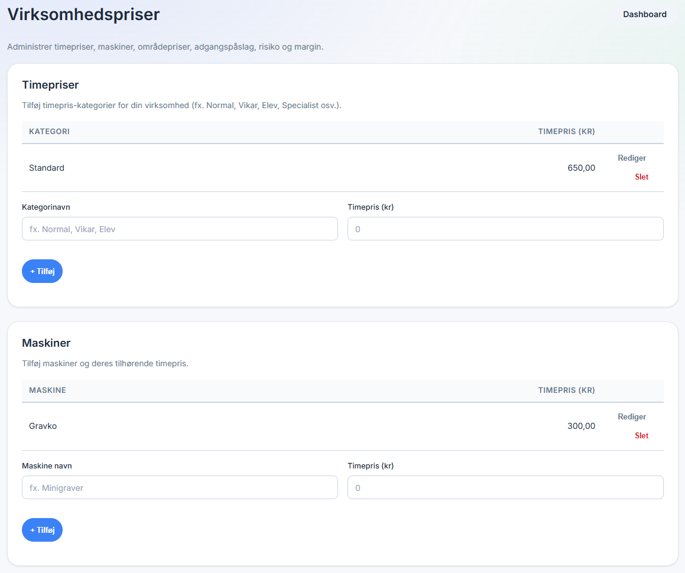685x573 pixels.
Task: Select the Gravko machine name cell
Action: (43, 426)
